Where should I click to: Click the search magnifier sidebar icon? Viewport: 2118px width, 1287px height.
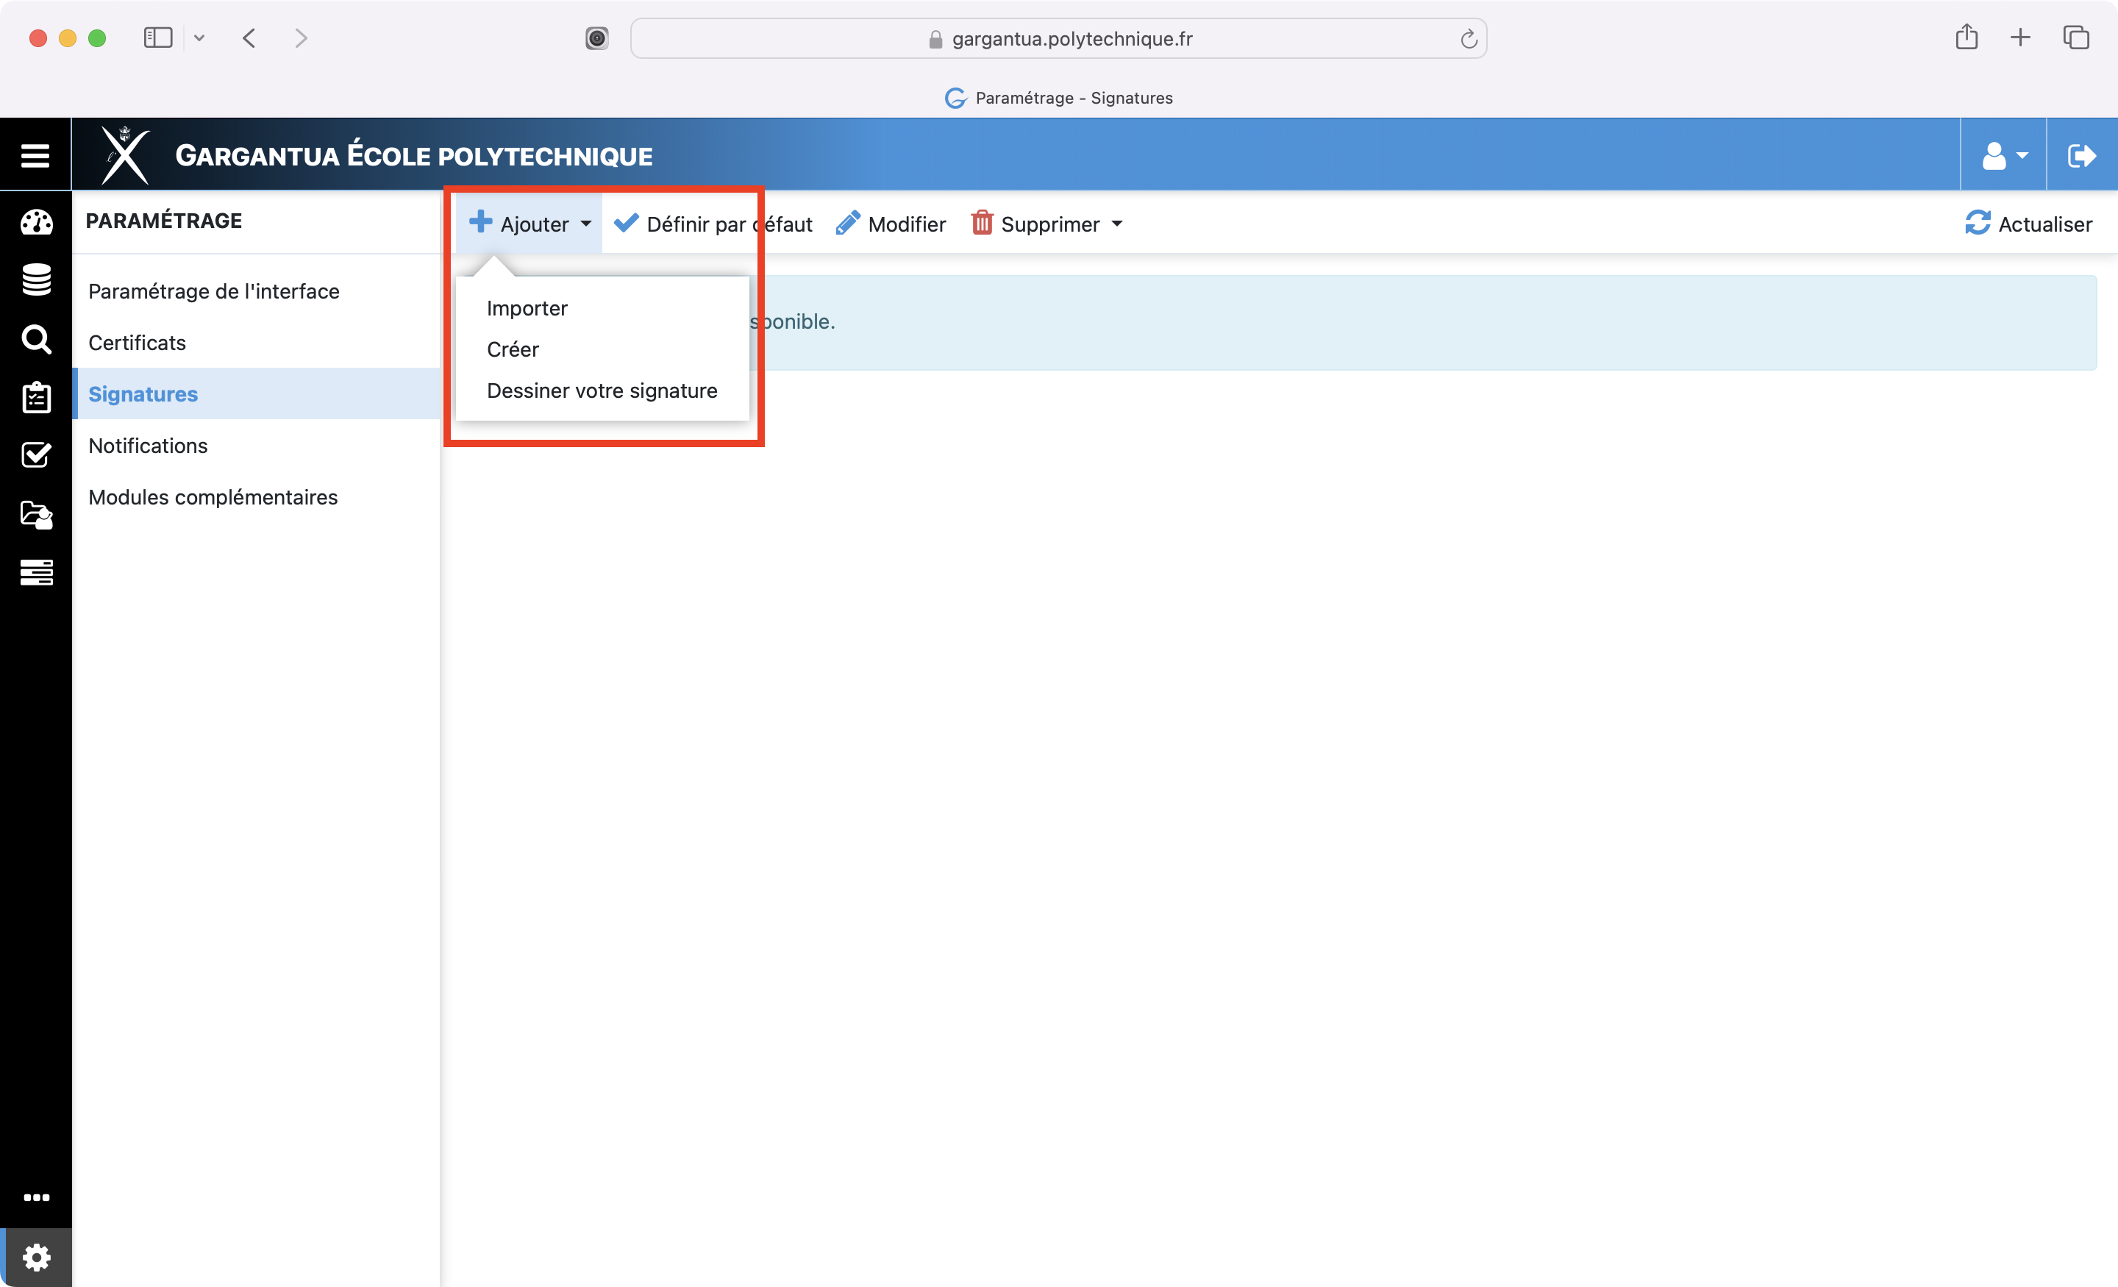point(36,339)
